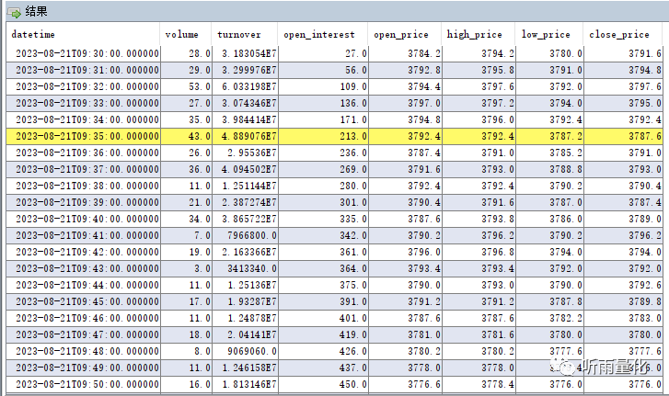Click open_price cell 3776.6 in 09:50 row
669x396 pixels.
coord(405,384)
